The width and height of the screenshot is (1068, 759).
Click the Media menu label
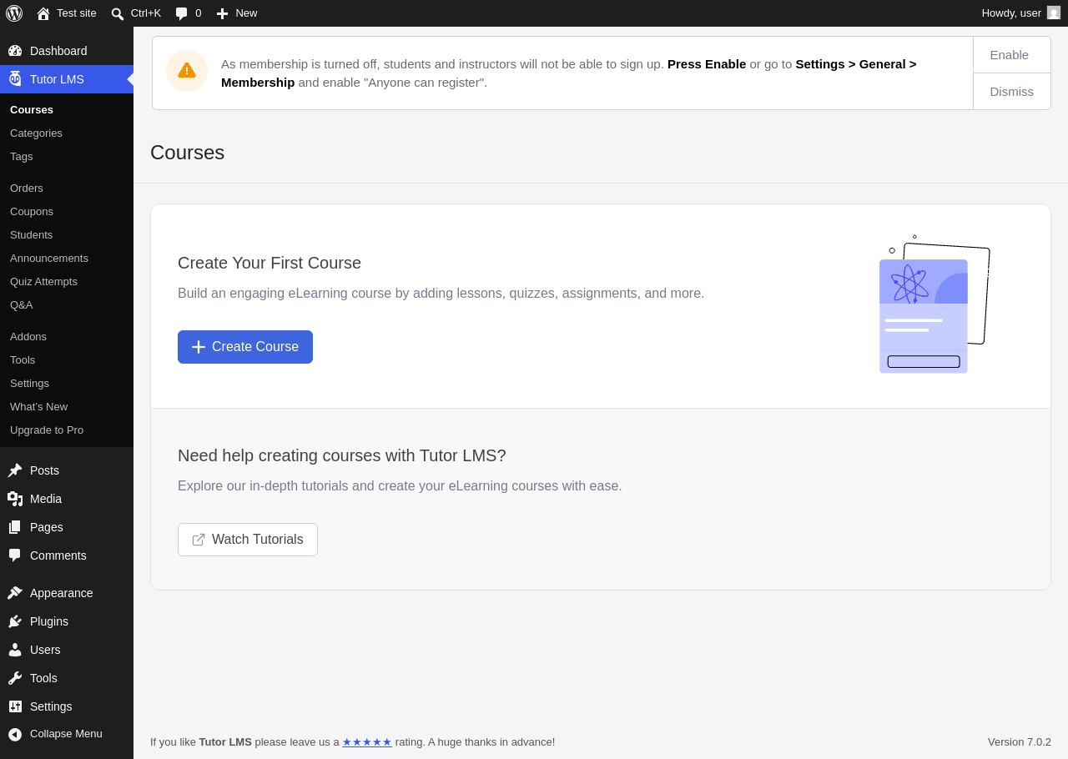[46, 499]
